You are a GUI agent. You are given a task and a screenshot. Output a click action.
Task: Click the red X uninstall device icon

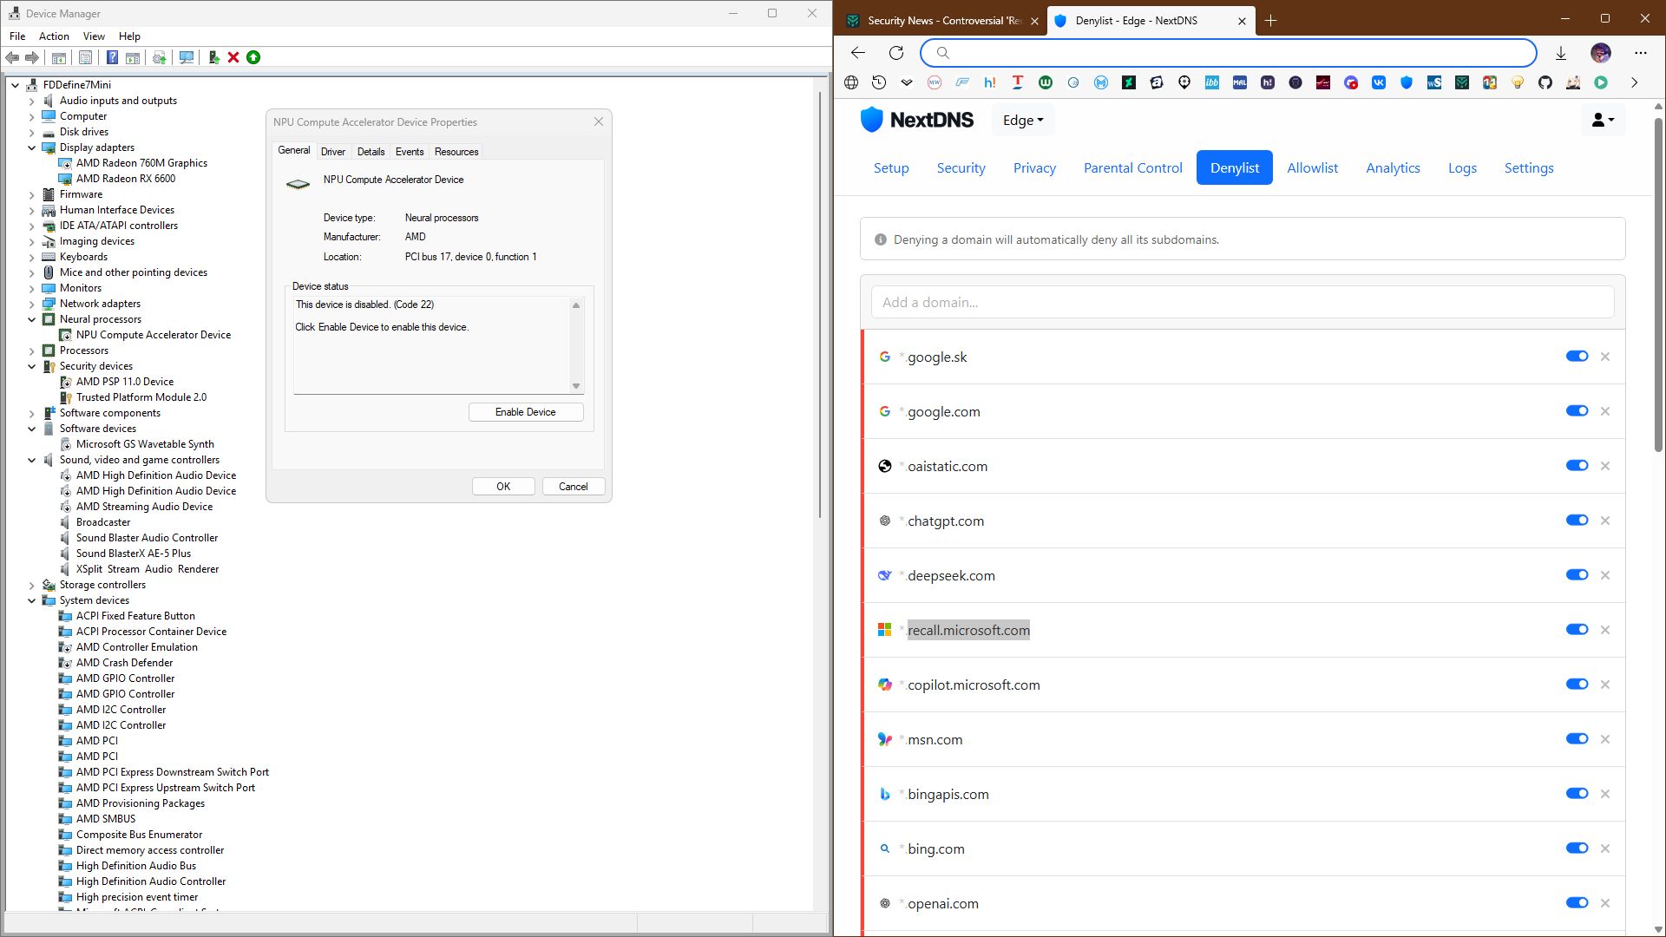(x=233, y=57)
